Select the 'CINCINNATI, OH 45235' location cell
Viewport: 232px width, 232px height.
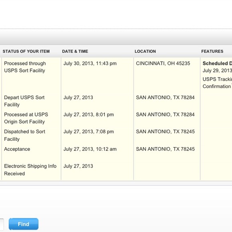tap(163, 64)
